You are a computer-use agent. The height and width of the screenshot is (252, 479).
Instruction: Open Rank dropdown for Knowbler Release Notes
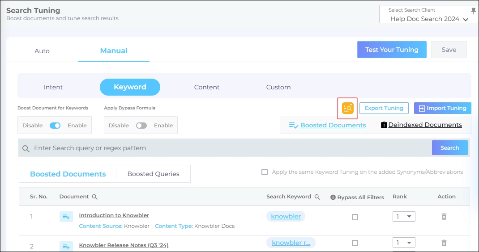click(403, 243)
